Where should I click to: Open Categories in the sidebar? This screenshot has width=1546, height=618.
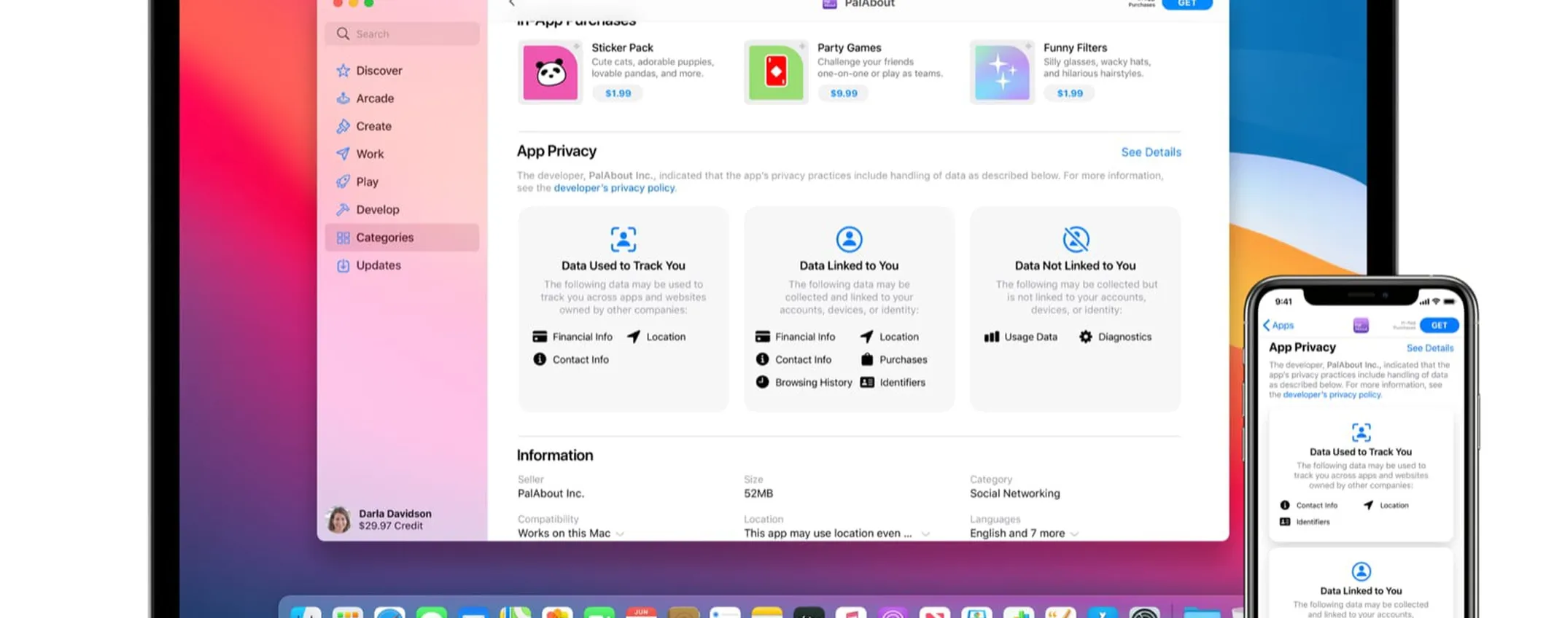[x=402, y=238]
